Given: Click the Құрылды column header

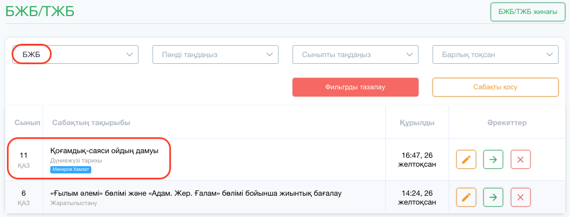Looking at the screenshot, I should 417,123.
